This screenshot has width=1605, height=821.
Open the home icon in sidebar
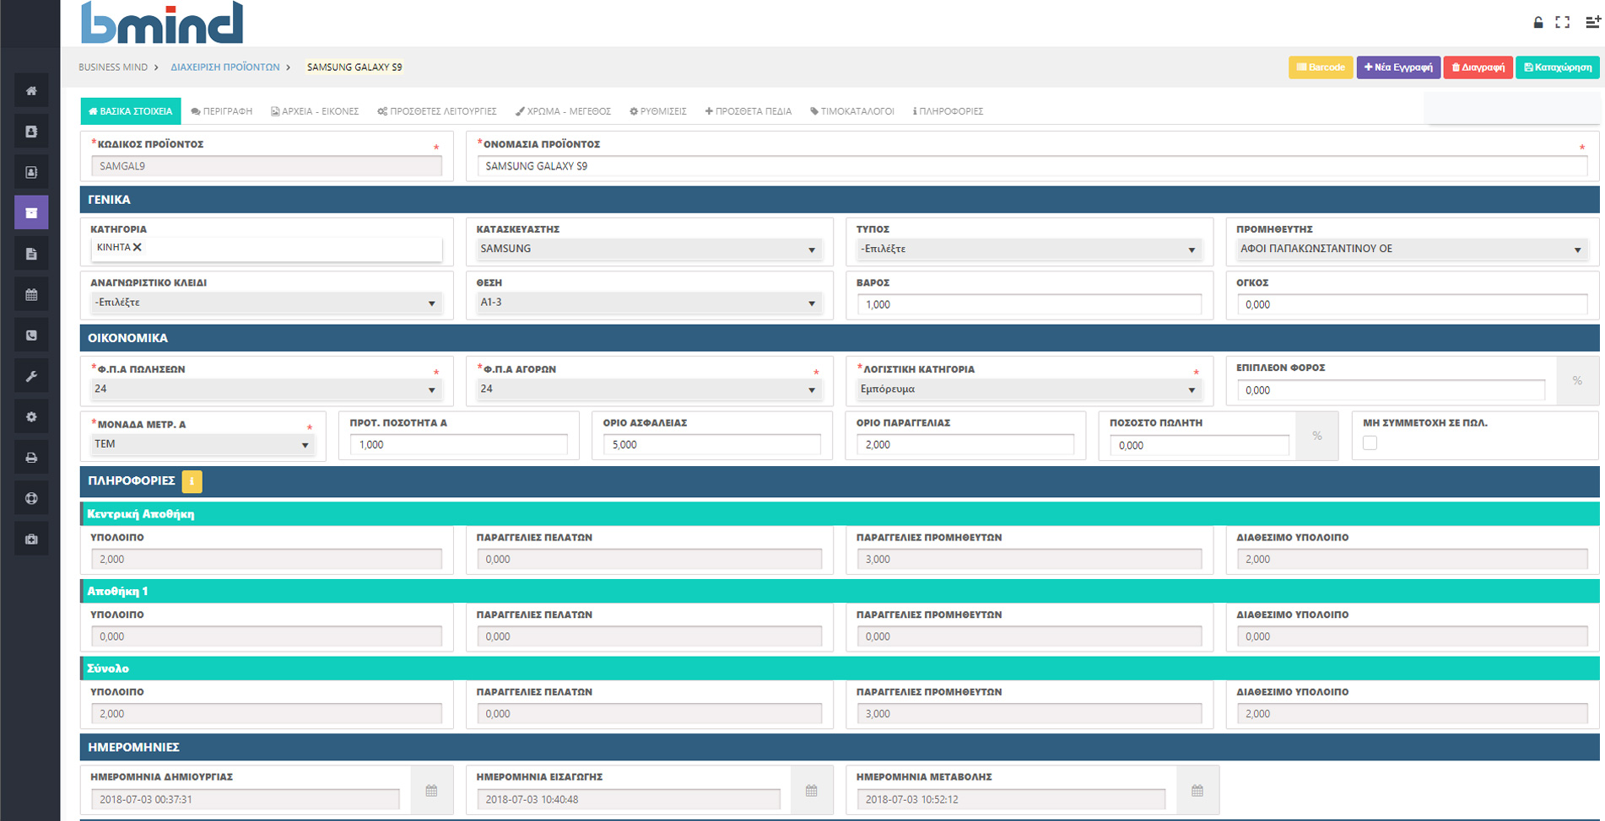(x=31, y=90)
